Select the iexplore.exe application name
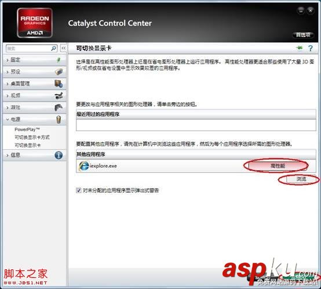 pos(103,166)
